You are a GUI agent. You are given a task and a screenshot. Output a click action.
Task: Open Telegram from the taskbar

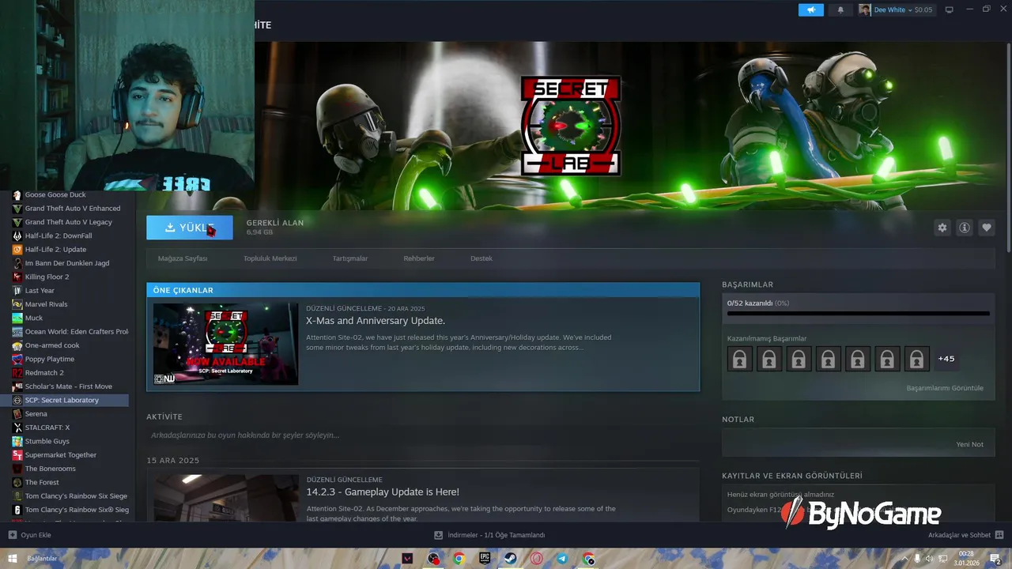click(x=562, y=559)
